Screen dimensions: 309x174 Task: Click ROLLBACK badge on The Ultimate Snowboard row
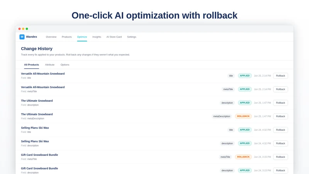[x=243, y=116]
